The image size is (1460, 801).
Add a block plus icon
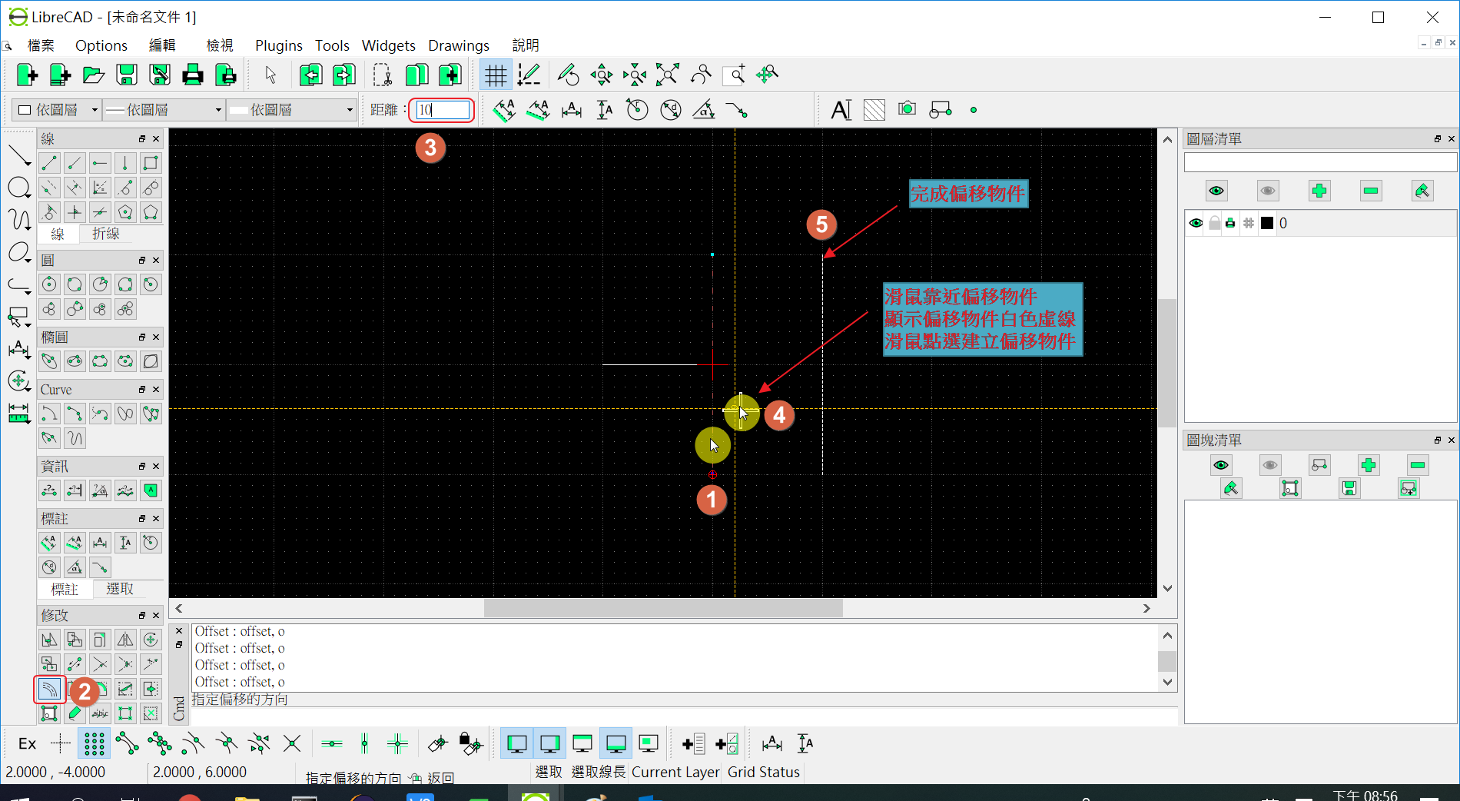pos(1369,465)
